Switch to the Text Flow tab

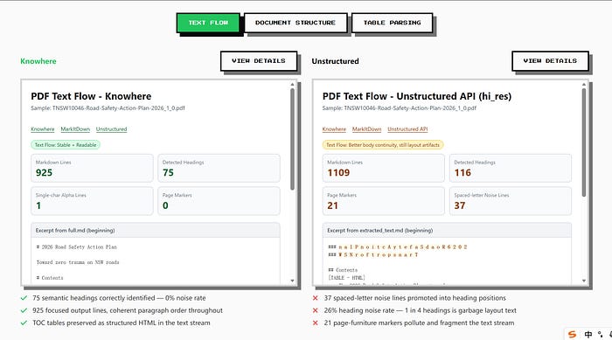coord(208,23)
